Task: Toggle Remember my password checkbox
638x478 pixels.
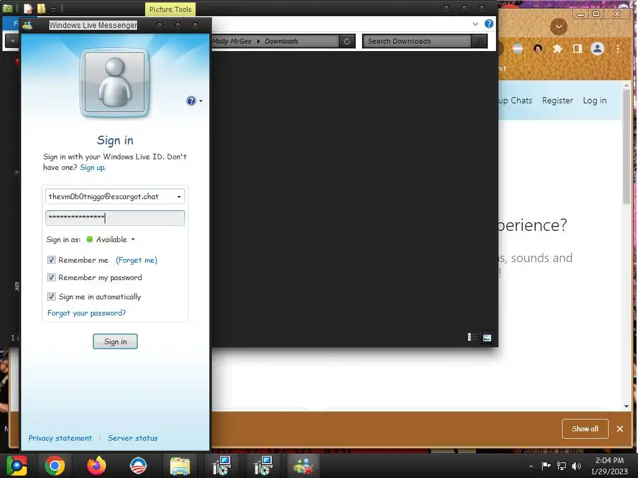Action: tap(51, 277)
